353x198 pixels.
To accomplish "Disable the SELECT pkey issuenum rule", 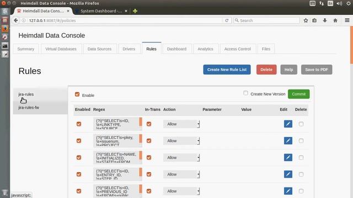I will [x=79, y=141].
